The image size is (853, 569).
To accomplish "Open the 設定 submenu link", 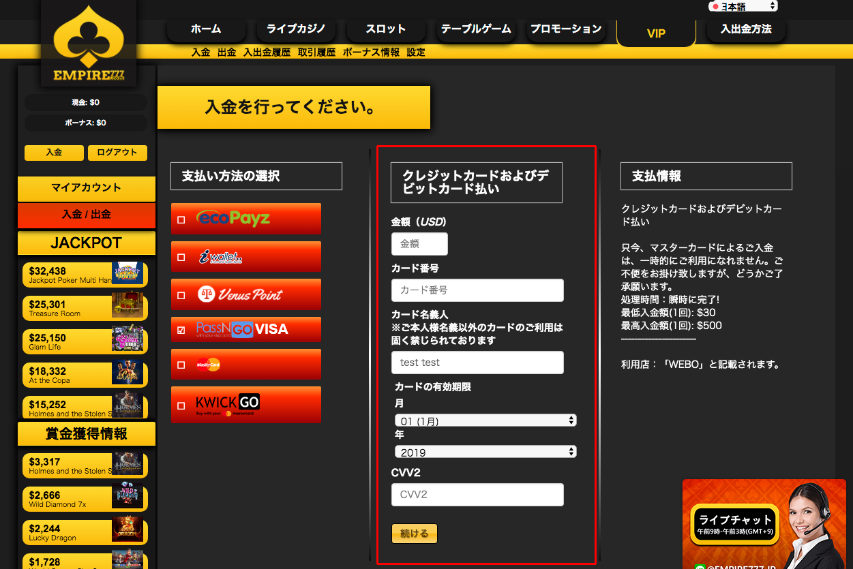I will pos(416,52).
